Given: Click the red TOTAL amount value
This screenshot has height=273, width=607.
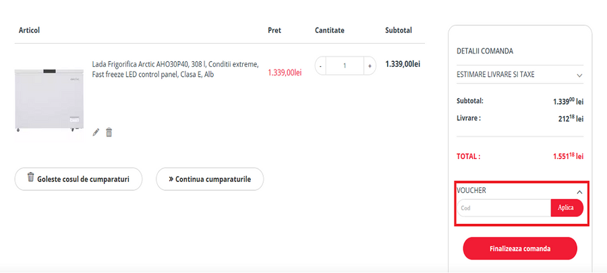Looking at the screenshot, I should [567, 156].
